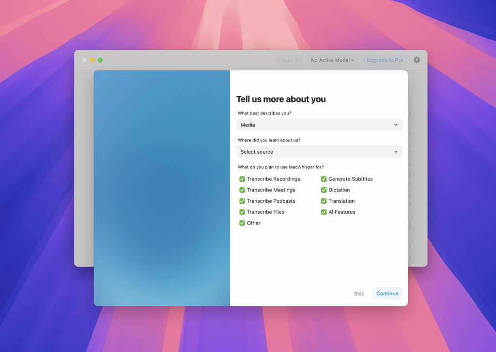Open the Select source dropdown
Viewport: 496px width, 352px height.
(319, 152)
